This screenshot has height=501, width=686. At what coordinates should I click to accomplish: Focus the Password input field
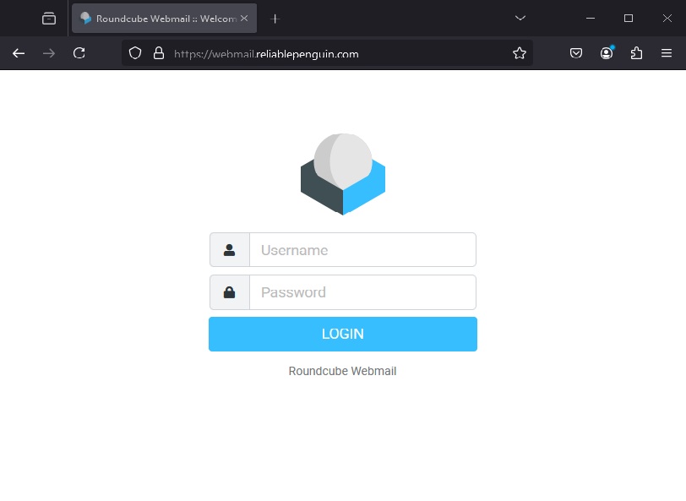click(x=362, y=292)
